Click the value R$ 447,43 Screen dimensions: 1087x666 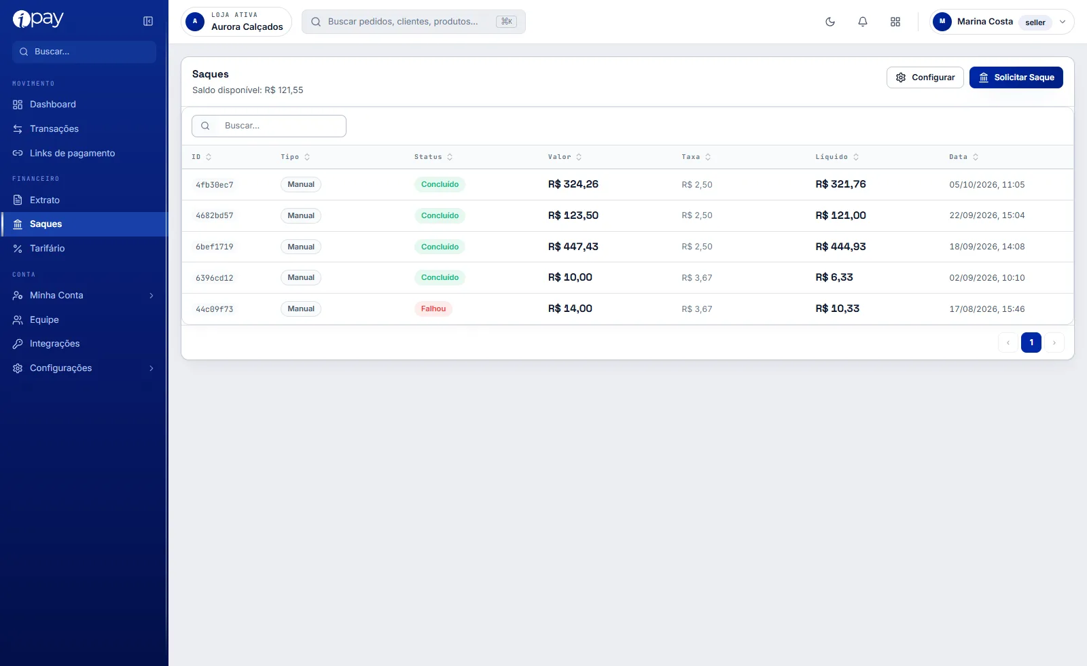(573, 247)
